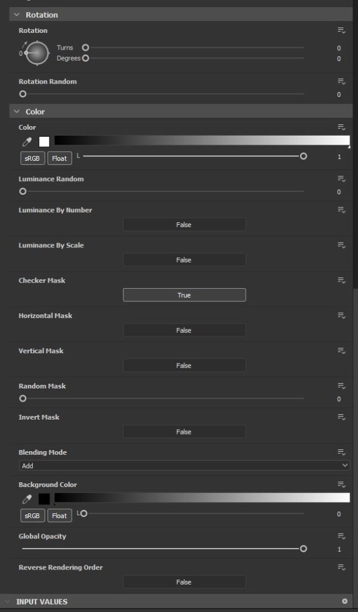Click the Luminance Random value field
Screen dimensions: 358x612
click(338, 192)
